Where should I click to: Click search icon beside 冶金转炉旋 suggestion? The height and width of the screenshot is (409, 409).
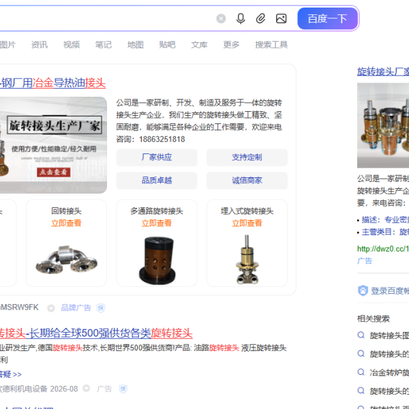361,372
